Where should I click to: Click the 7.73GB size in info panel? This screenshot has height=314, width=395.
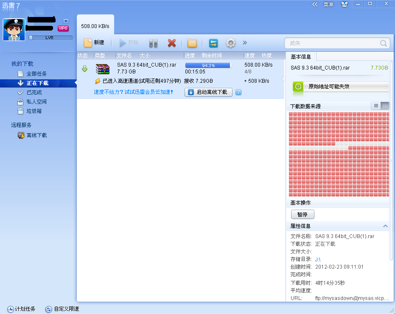(379, 67)
